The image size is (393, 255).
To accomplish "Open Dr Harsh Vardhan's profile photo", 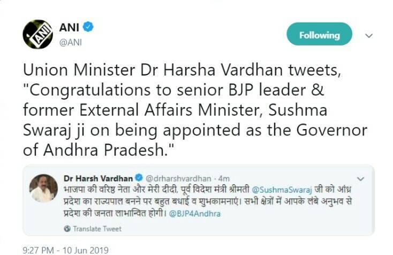I will point(44,187).
